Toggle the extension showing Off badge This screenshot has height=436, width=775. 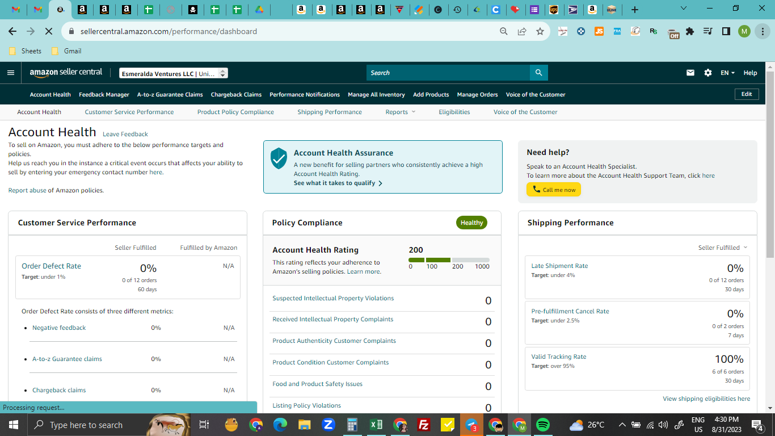pos(673,33)
